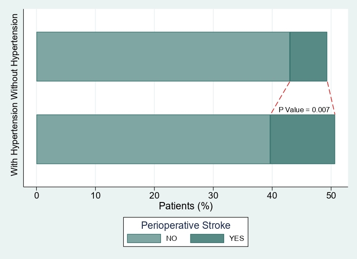Select the With Hypertension YES bar segment
357x259 pixels.
pos(302,139)
